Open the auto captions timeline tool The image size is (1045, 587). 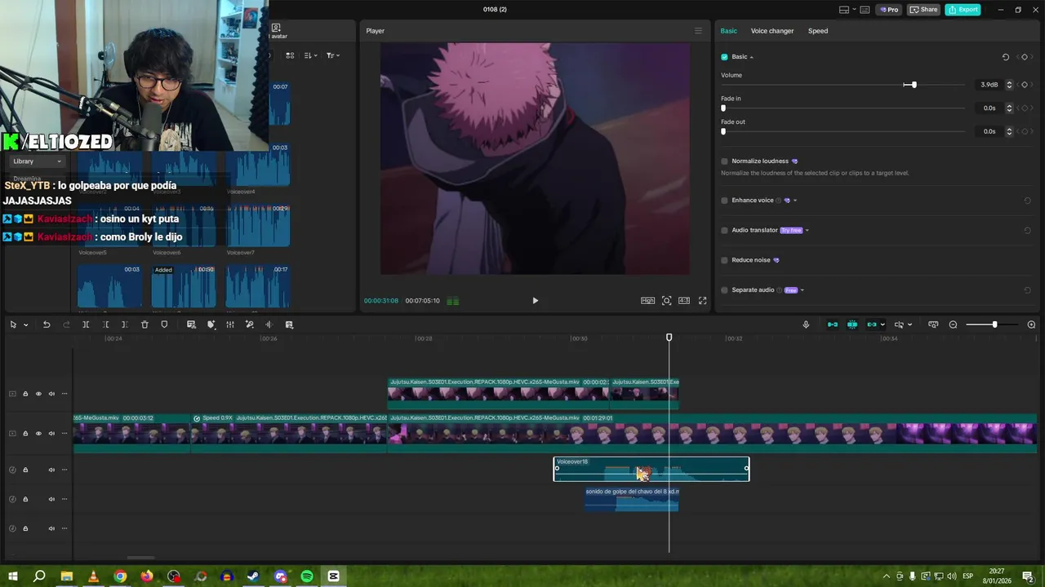[x=191, y=324]
